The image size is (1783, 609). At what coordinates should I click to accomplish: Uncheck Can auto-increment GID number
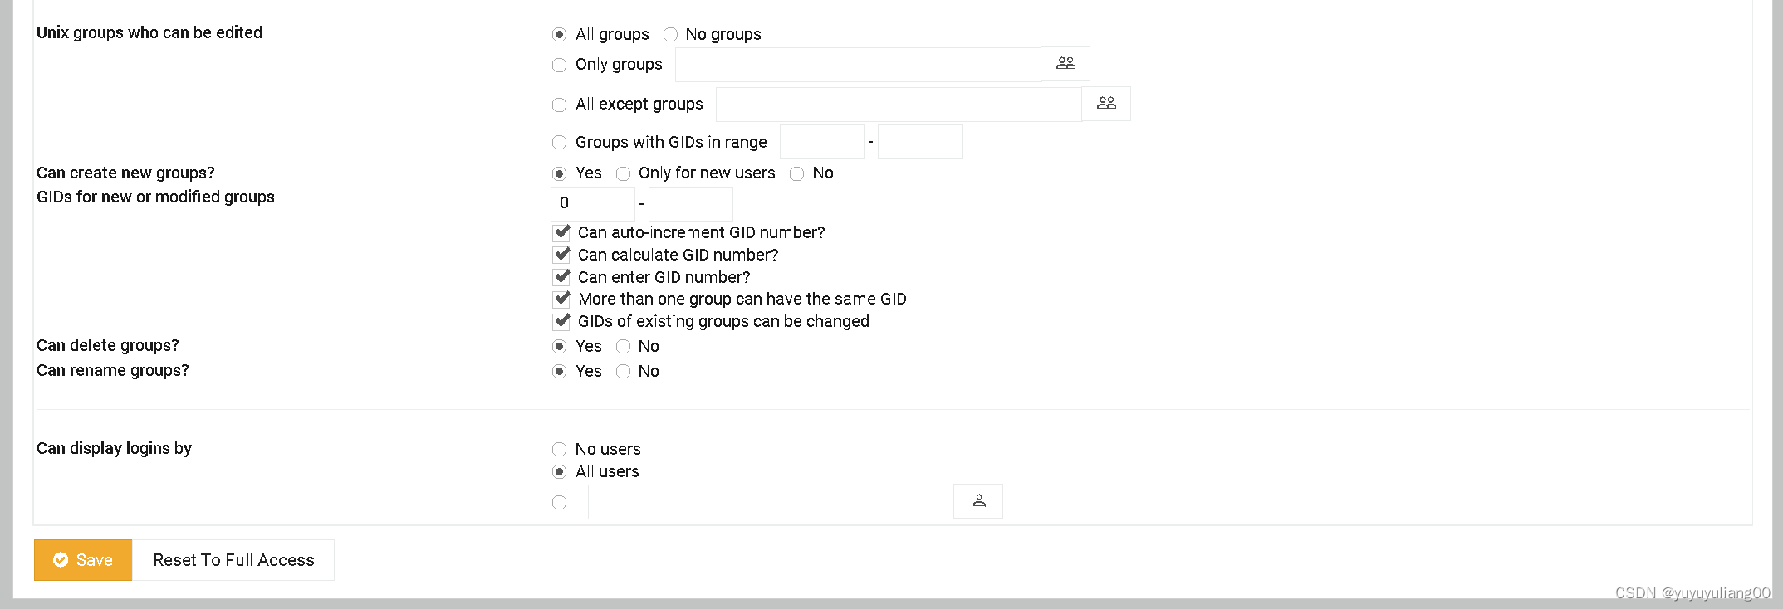(562, 232)
